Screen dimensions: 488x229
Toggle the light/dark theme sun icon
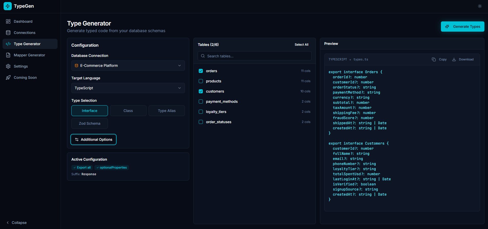[x=480, y=6]
